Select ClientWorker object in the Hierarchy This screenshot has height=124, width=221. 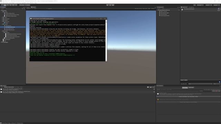pyautogui.click(x=164, y=14)
